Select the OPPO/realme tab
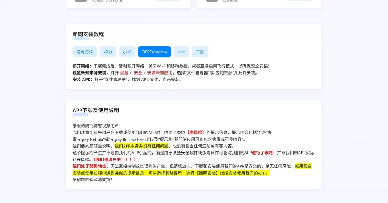The image size is (388, 203). tap(155, 52)
